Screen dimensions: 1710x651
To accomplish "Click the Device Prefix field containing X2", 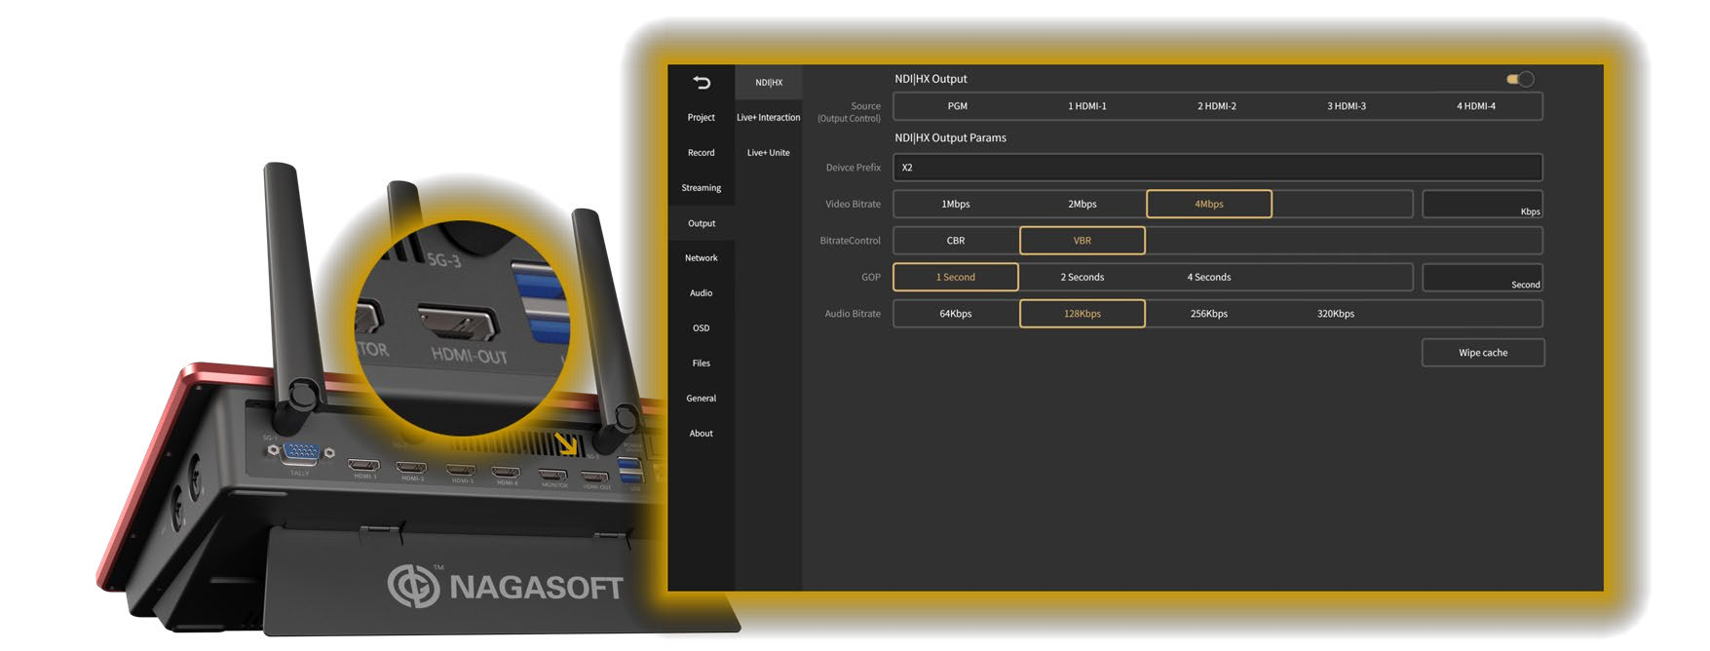I will [x=1218, y=168].
